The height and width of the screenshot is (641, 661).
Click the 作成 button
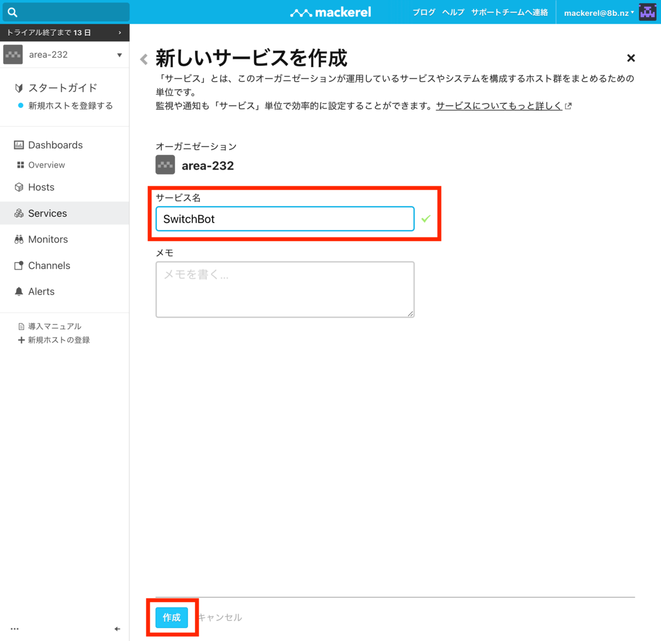pyautogui.click(x=171, y=617)
